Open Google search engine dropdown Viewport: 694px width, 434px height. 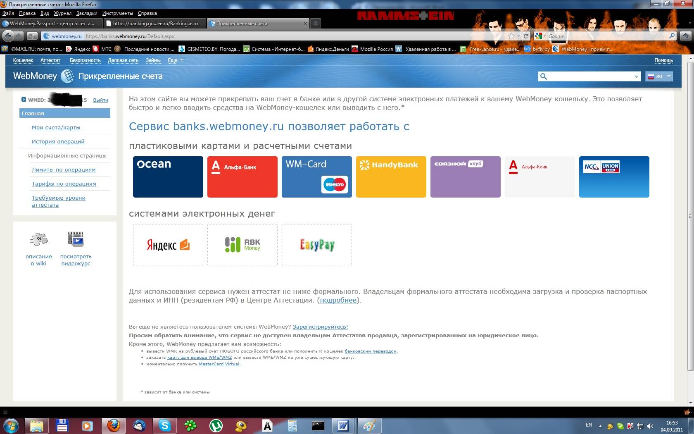point(540,36)
